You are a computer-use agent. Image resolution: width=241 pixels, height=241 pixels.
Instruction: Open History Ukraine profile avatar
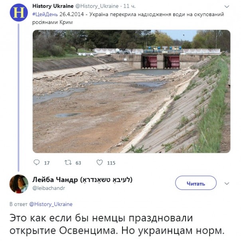coord(19,12)
